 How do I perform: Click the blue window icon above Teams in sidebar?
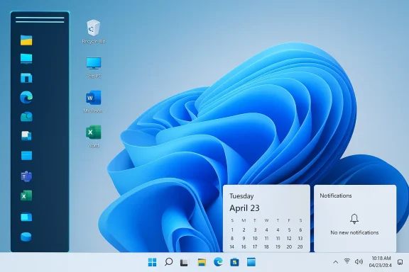click(26, 155)
